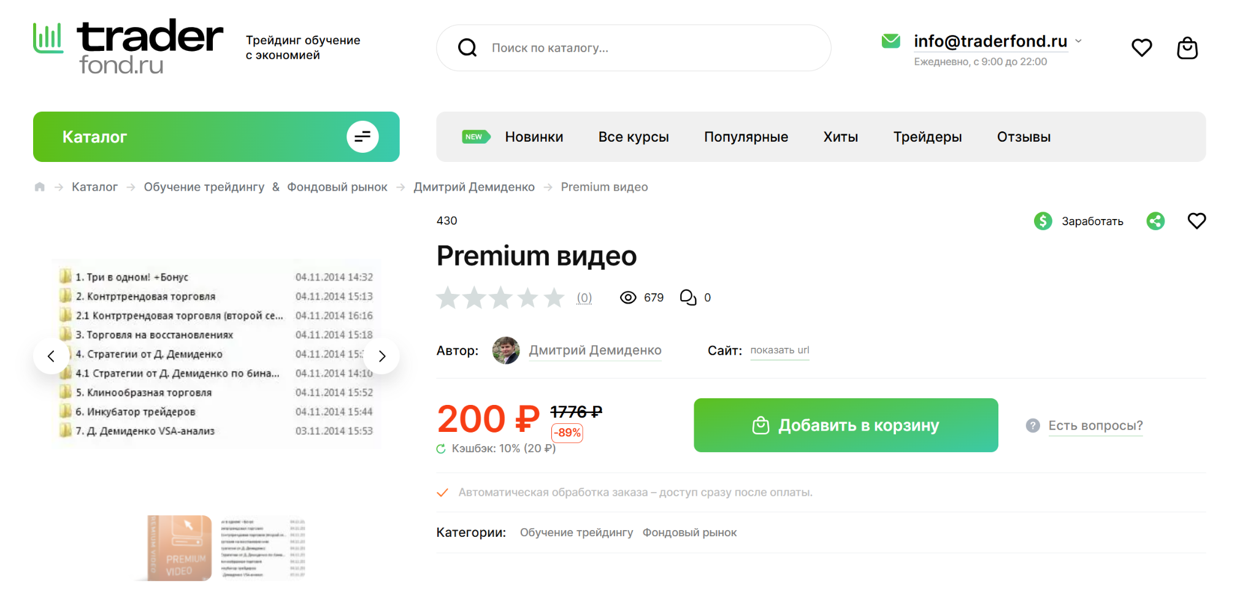
Task: Open the Трейдеры menu item
Action: click(927, 137)
